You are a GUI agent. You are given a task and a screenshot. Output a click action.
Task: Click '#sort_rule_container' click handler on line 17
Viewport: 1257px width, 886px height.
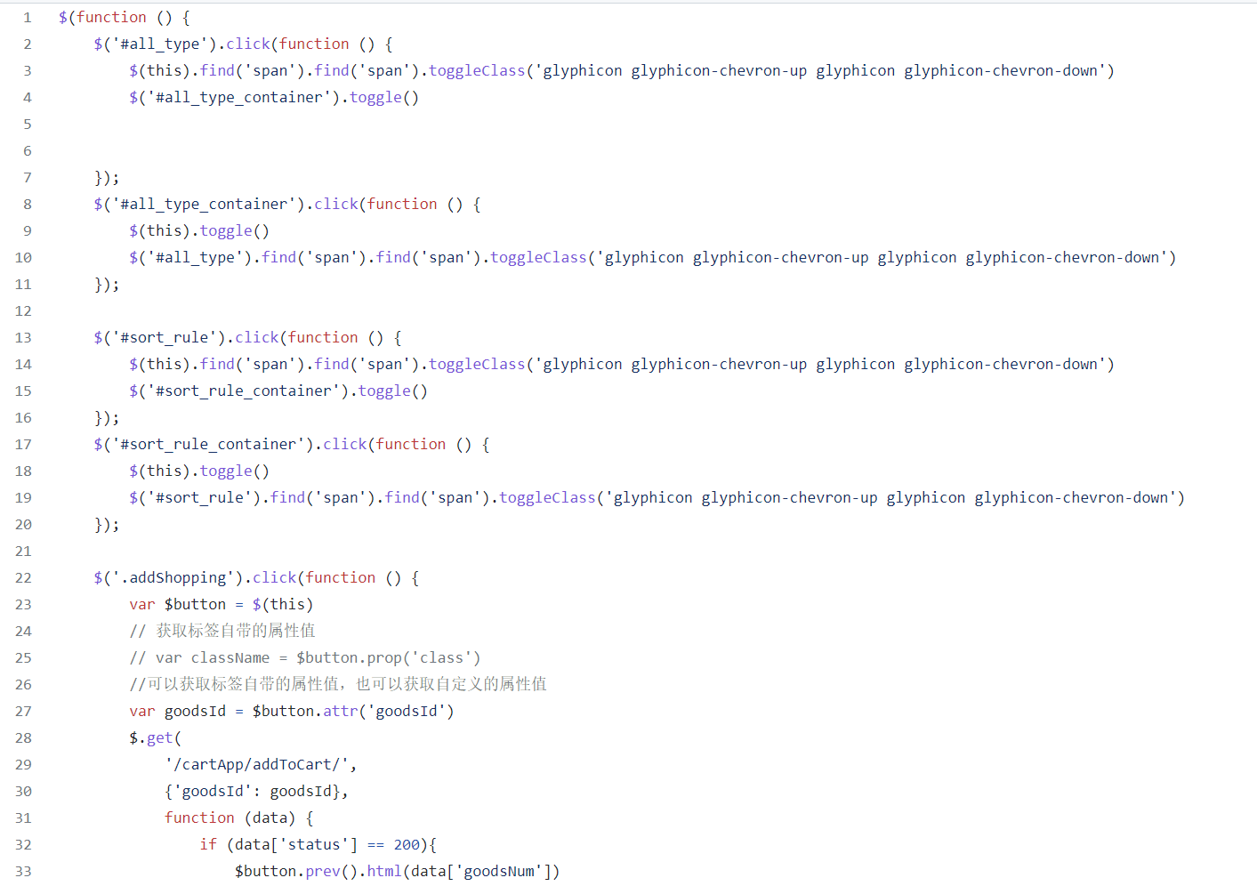click(x=292, y=445)
